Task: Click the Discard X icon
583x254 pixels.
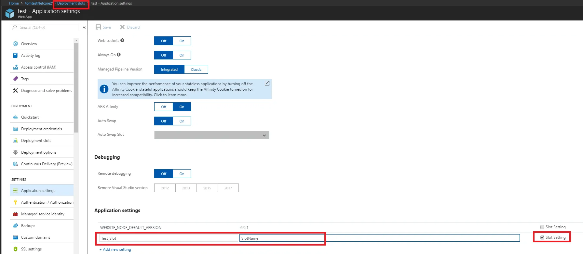Action: [x=122, y=27]
